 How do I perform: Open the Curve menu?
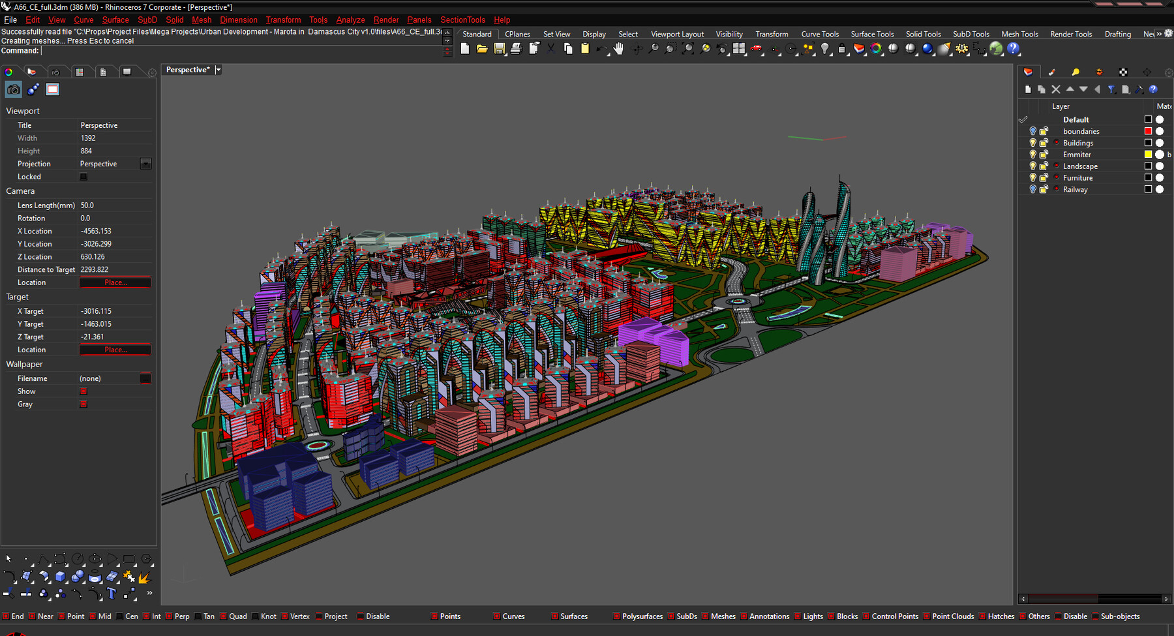point(83,20)
